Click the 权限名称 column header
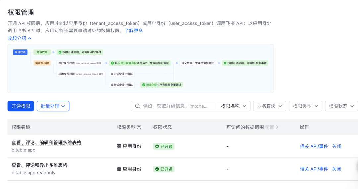Screen dimensions: 358x189 pyautogui.click(x=21, y=127)
